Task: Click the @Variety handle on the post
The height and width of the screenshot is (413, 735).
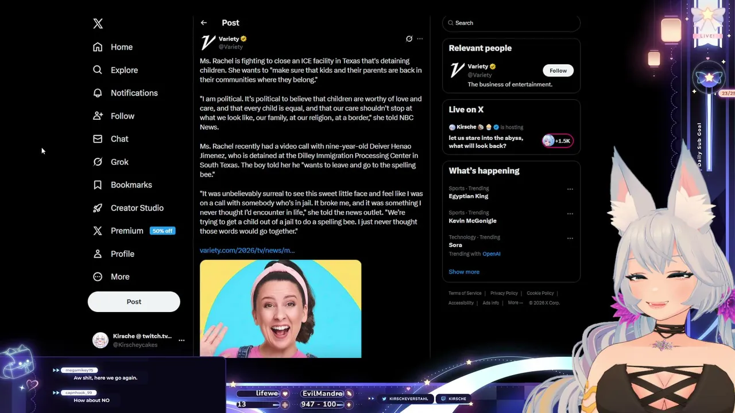Action: (x=230, y=47)
